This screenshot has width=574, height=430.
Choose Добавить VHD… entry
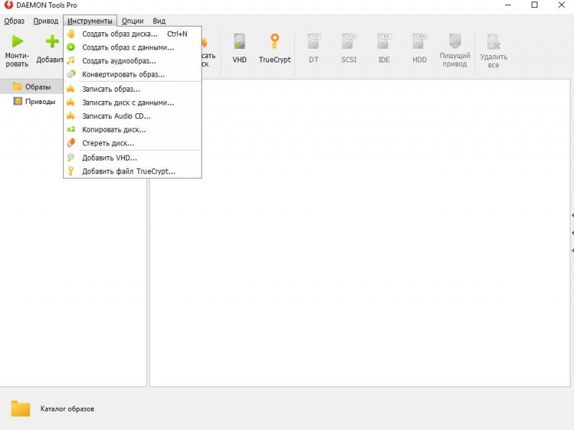[133, 158]
